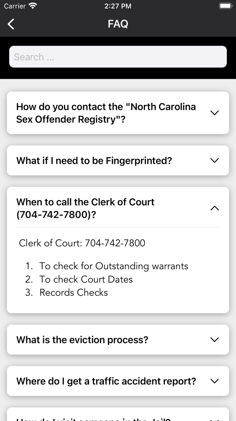Tap the FAQ title in the header

pos(118,24)
